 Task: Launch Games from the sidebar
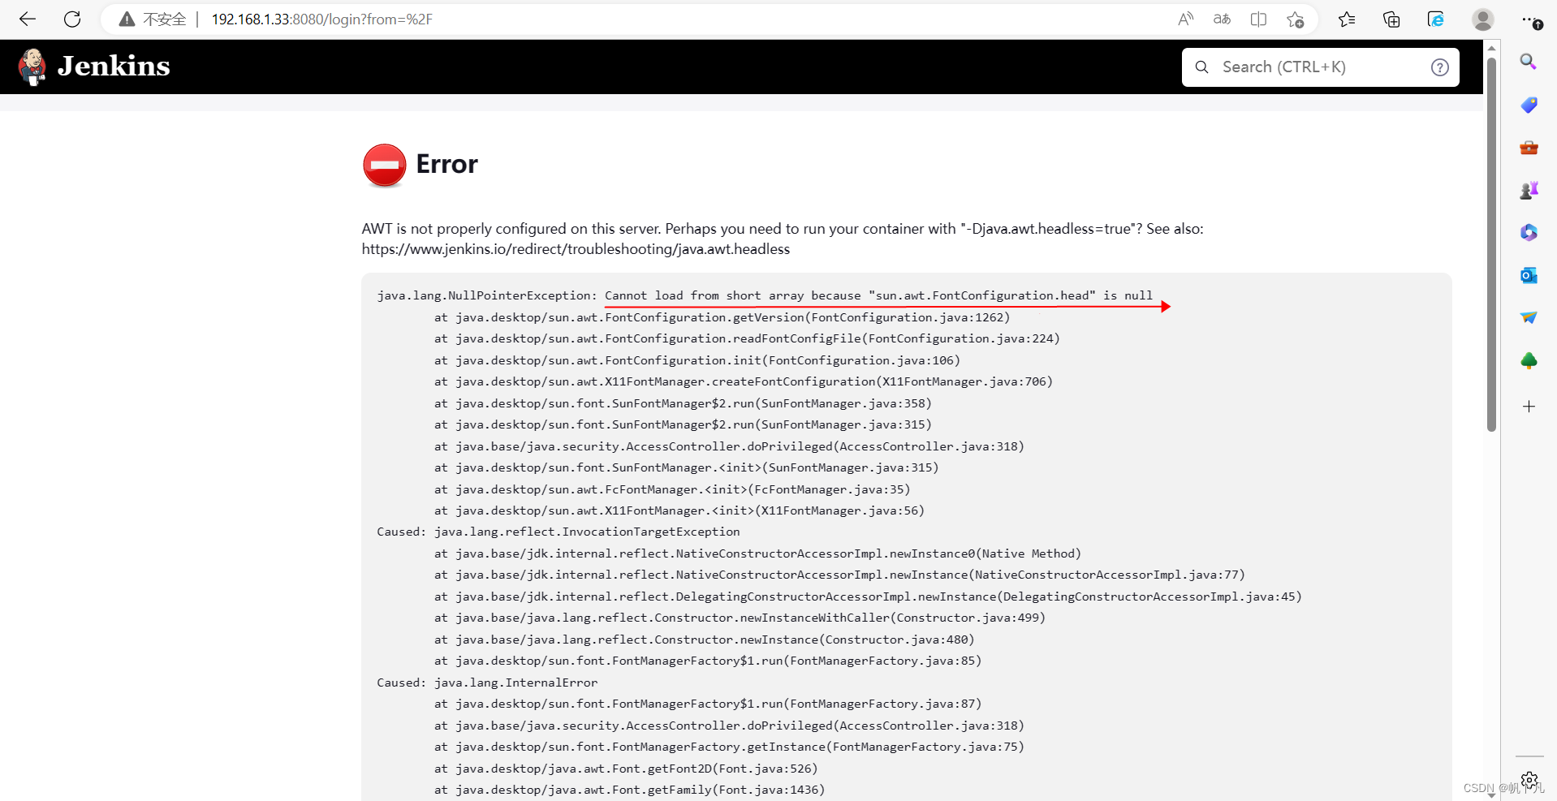(1529, 190)
